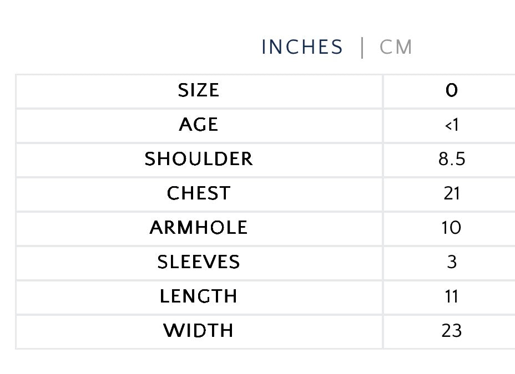
Task: Select the width value 23
Action: [451, 331]
